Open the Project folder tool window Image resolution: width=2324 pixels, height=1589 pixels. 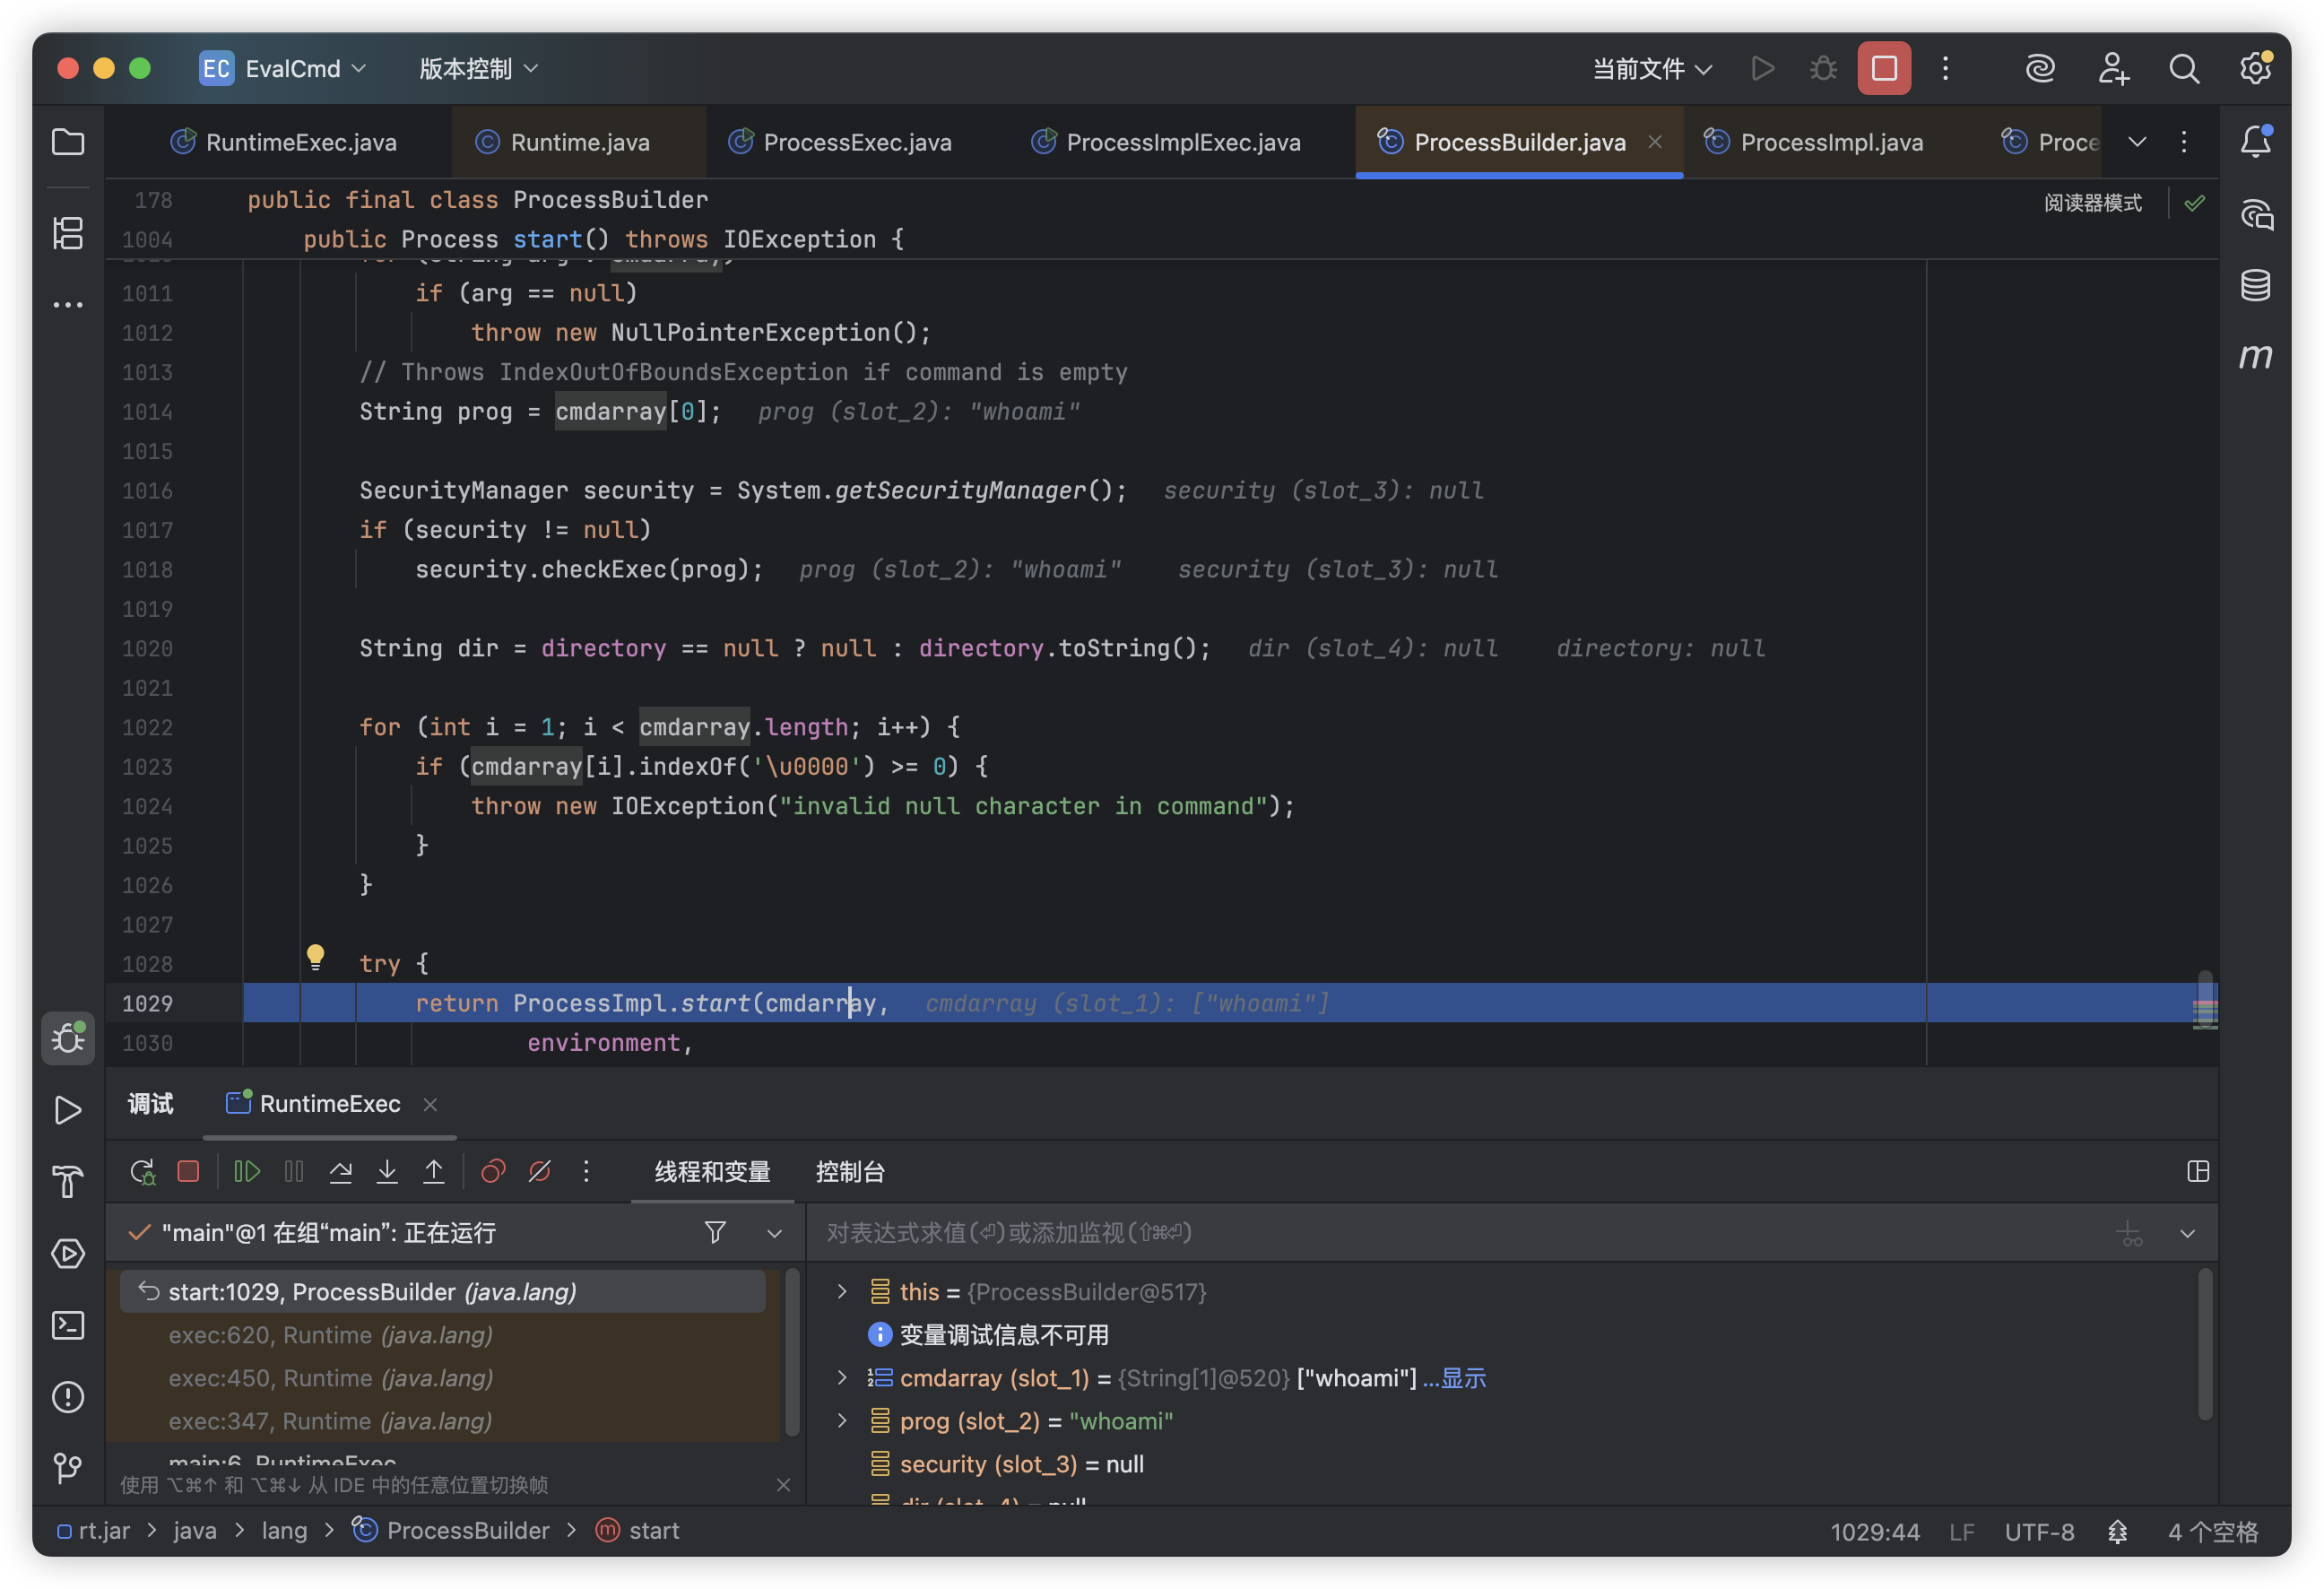[68, 142]
